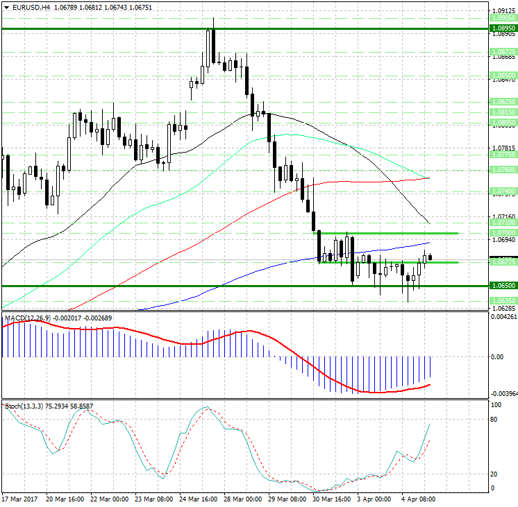518x507 pixels.
Task: Select the short green 1.07000 line segment
Action: click(x=386, y=233)
